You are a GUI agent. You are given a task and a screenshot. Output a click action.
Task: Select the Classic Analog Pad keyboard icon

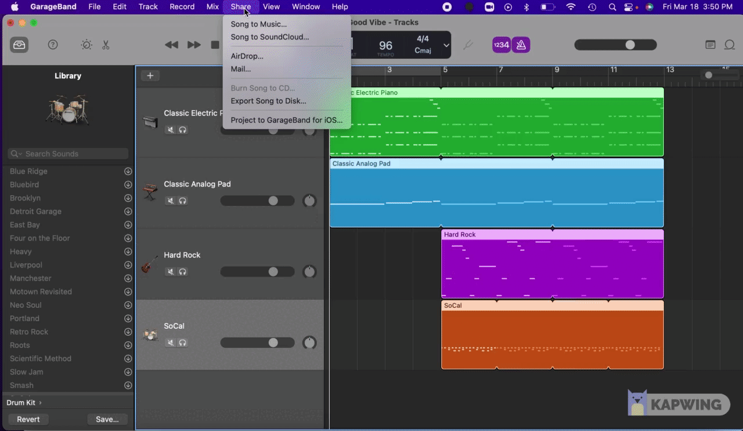point(150,192)
